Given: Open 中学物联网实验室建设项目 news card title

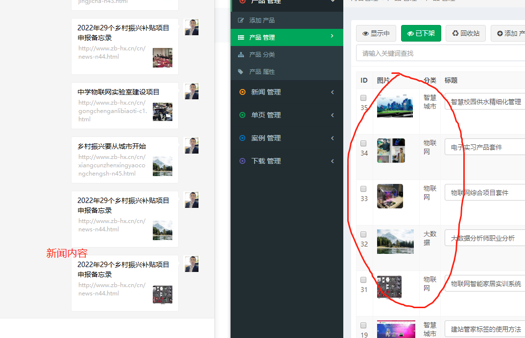Looking at the screenshot, I should [x=118, y=92].
